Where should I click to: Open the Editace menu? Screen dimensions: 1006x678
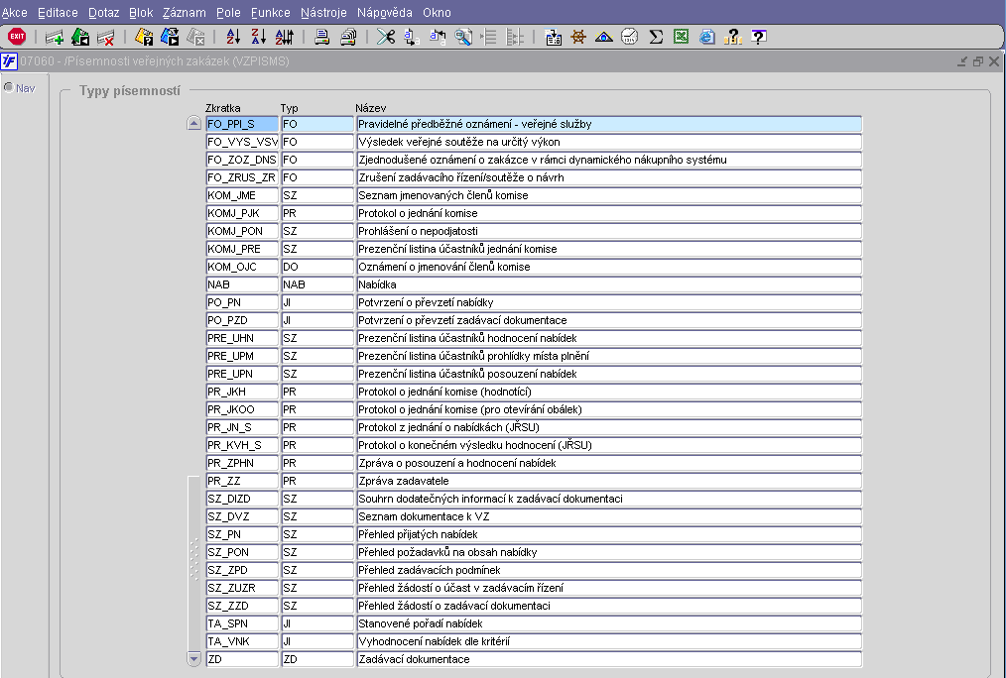click(58, 12)
